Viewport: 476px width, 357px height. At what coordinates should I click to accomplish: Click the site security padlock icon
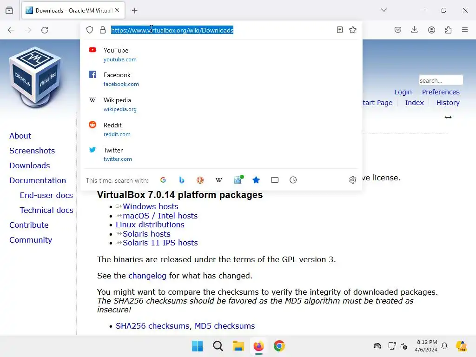[x=103, y=30]
